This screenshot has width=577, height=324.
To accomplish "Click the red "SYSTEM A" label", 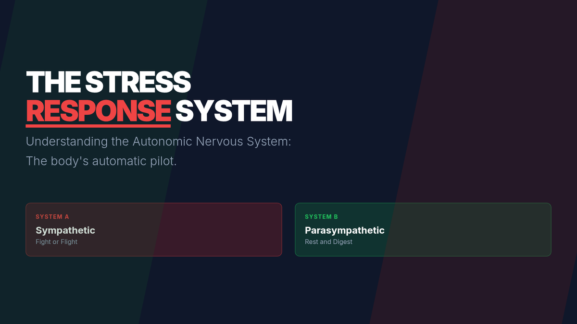I will click(52, 217).
